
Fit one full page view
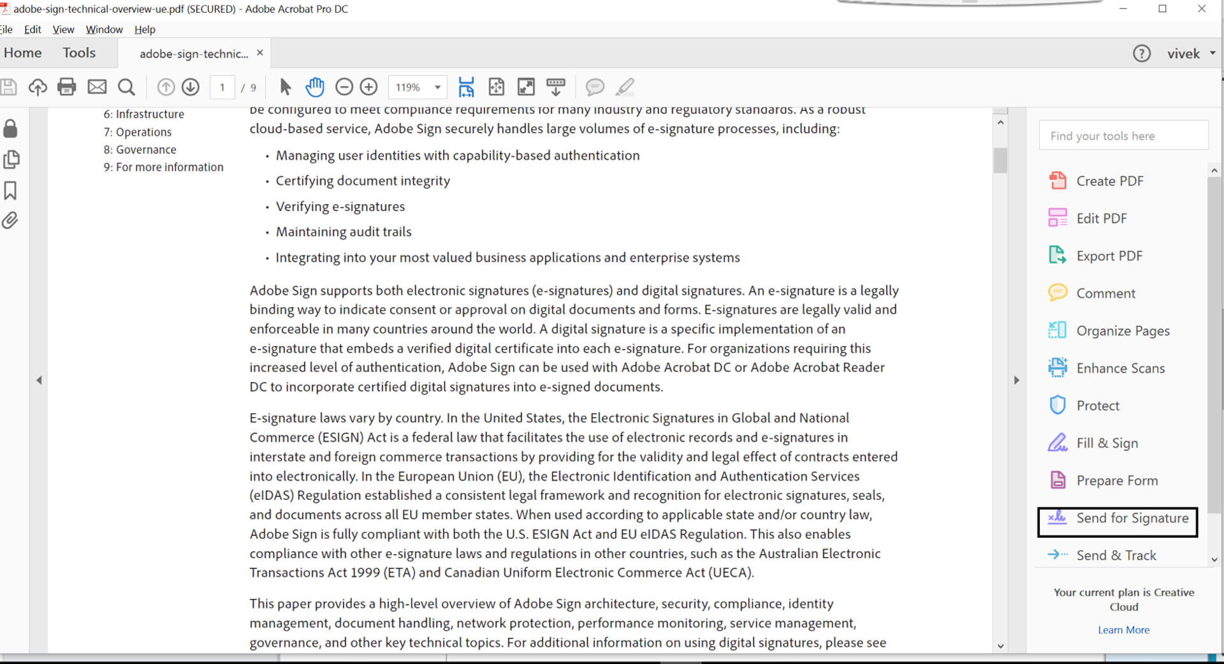(496, 87)
